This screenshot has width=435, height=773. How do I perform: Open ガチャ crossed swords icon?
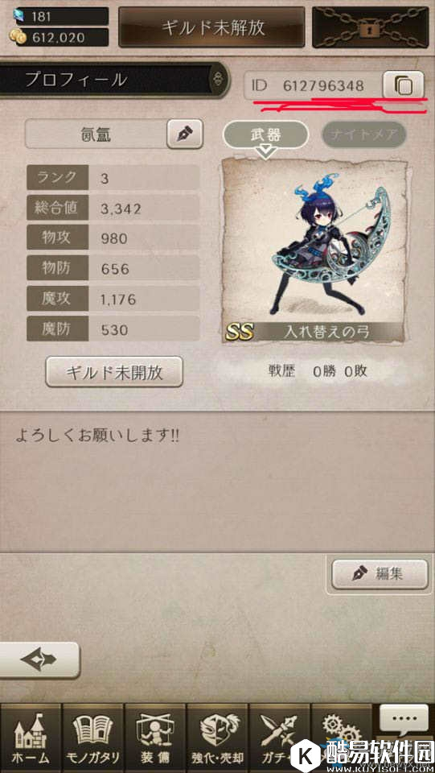(x=278, y=738)
